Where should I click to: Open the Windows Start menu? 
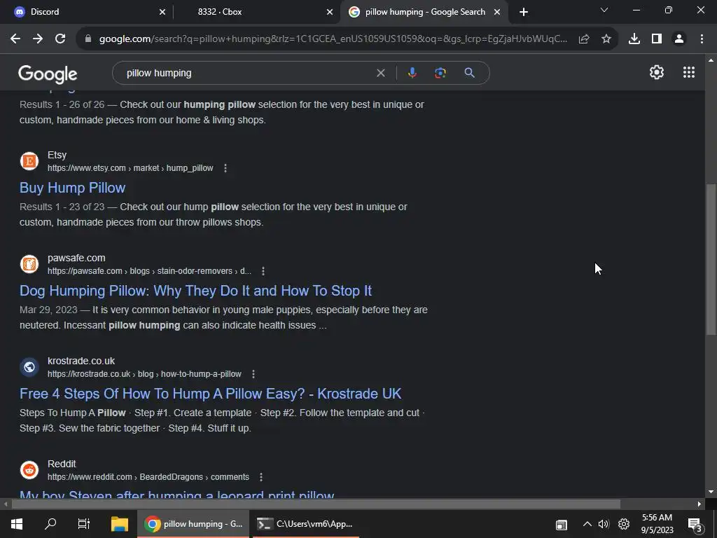[17, 524]
